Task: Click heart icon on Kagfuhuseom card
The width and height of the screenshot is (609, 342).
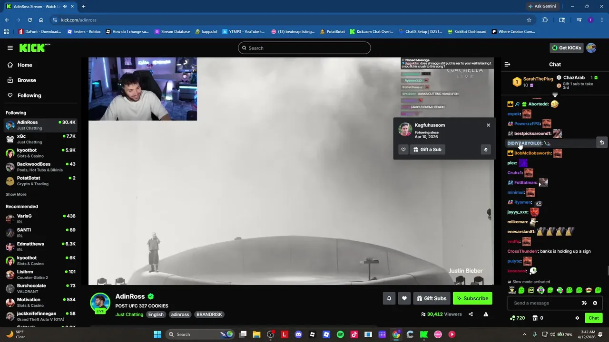Action: coord(403,150)
